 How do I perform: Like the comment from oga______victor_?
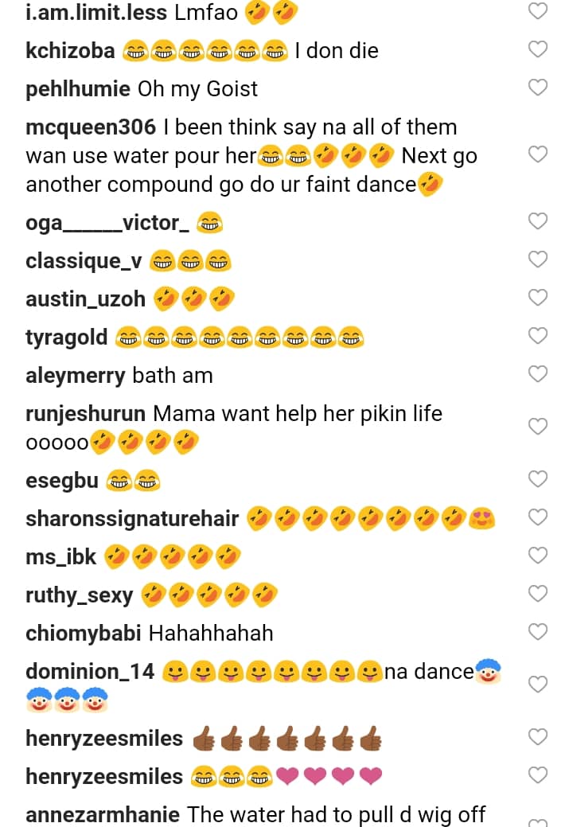pos(538,221)
